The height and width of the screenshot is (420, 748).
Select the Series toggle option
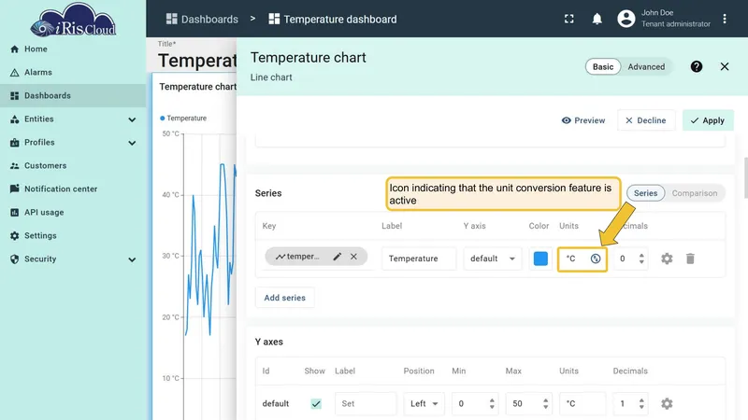coord(645,193)
